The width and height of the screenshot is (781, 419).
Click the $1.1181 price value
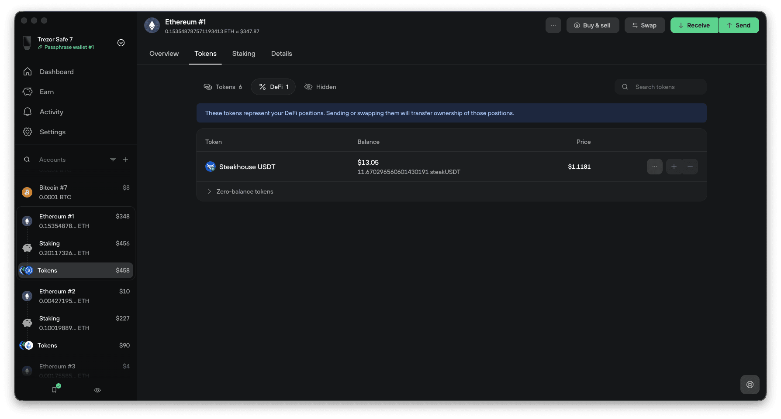tap(579, 167)
